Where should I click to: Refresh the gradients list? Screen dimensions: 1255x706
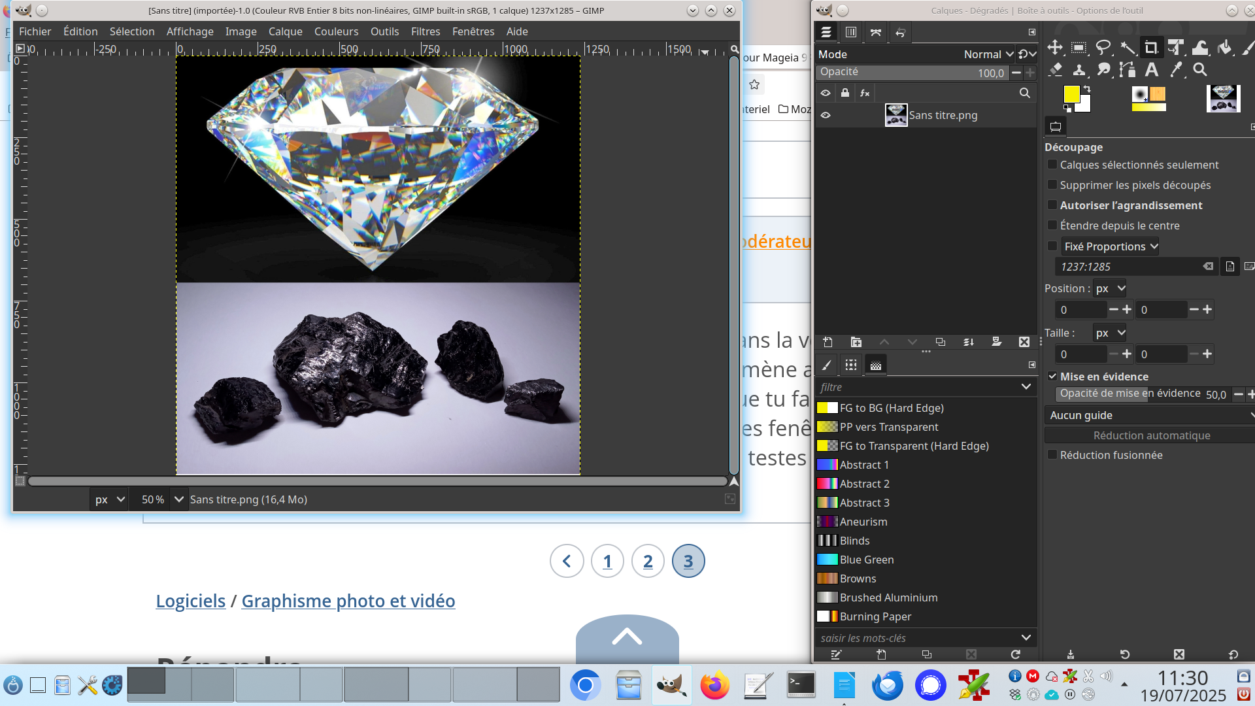tap(1015, 654)
